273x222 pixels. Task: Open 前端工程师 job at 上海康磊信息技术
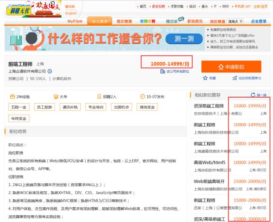tap(204, 144)
